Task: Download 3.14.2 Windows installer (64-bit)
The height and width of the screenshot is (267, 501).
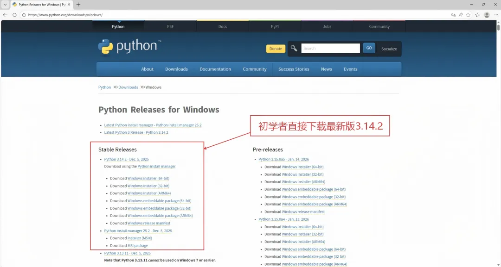Action: (x=148, y=179)
